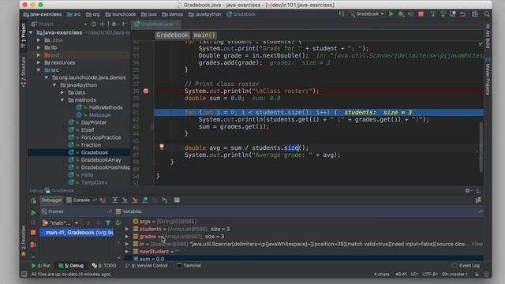Open Evaluate Expression calculator icon
Image resolution: width=505 pixels, height=284 pixels.
pos(177,200)
